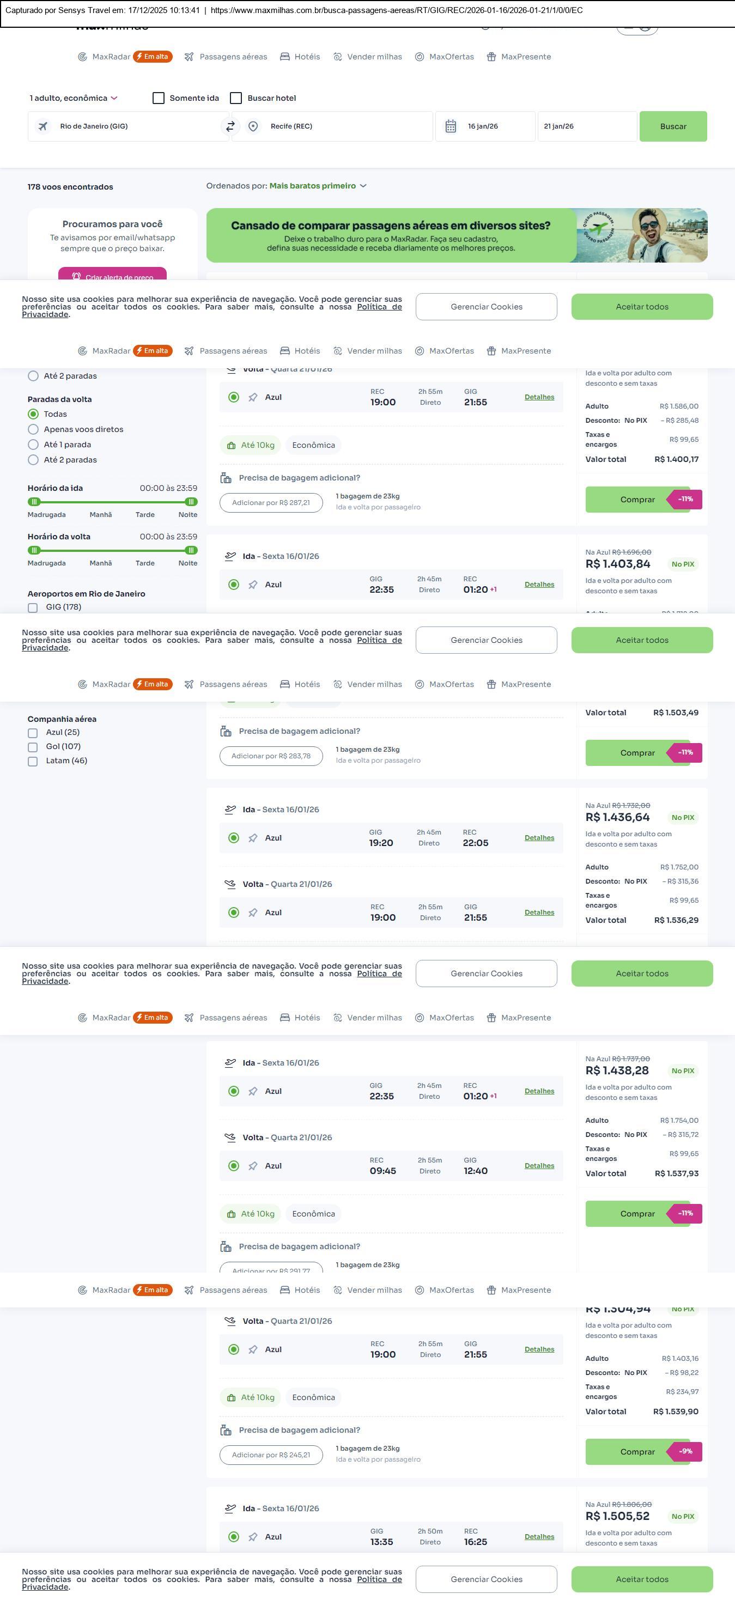
Task: Check the Buscar hotel option
Action: [x=236, y=98]
